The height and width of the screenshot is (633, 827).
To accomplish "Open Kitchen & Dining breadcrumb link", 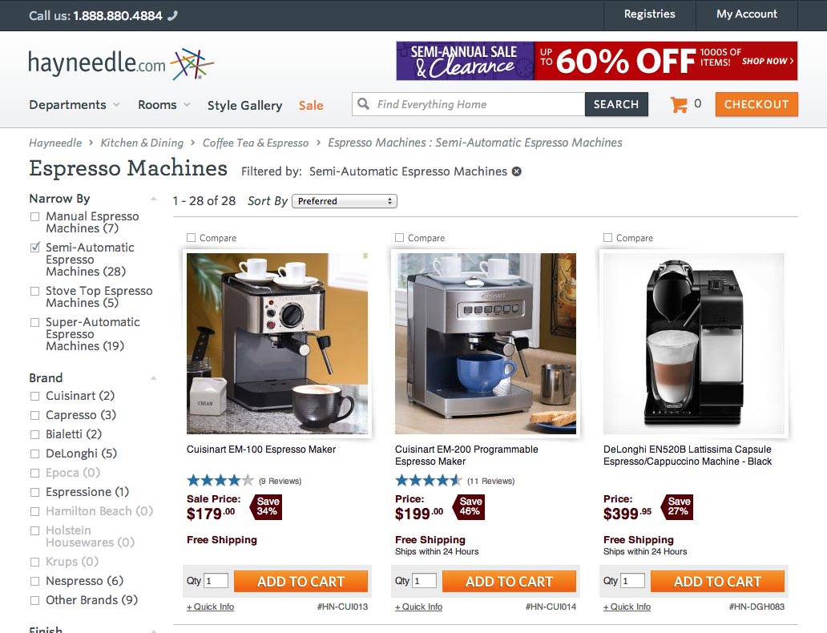I will click(142, 143).
